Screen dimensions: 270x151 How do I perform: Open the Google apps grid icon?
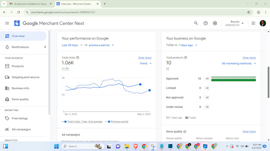coord(253,23)
